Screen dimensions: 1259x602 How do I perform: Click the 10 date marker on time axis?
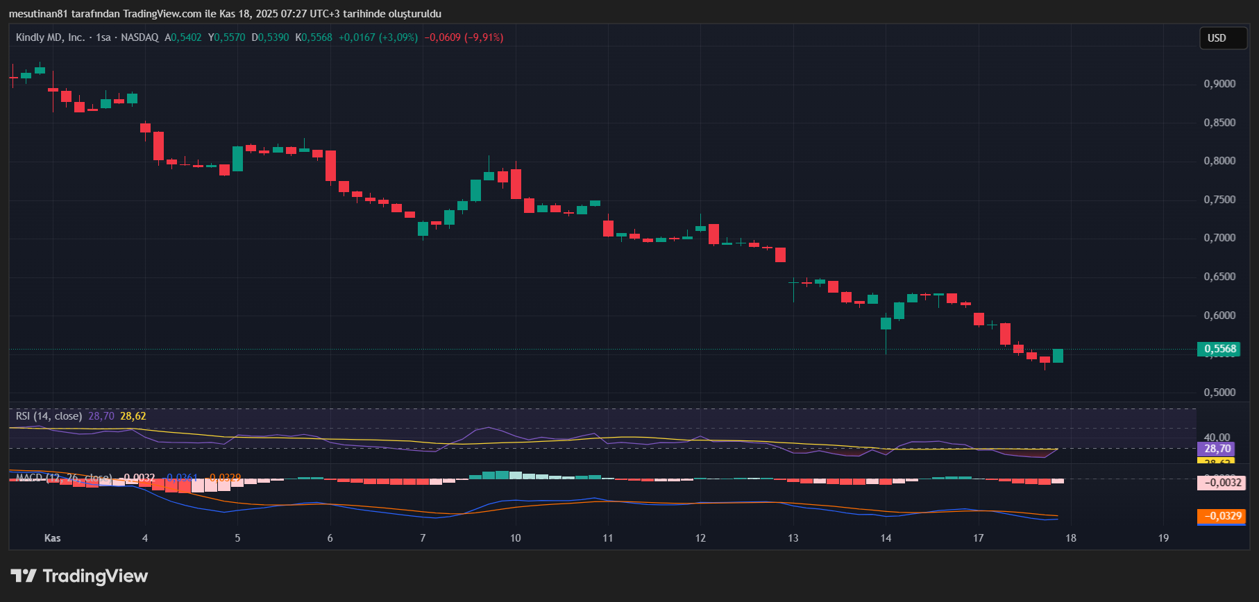[x=515, y=538]
